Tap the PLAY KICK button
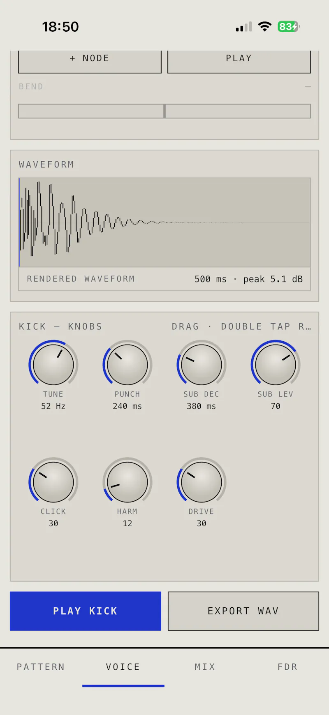 pos(86,611)
